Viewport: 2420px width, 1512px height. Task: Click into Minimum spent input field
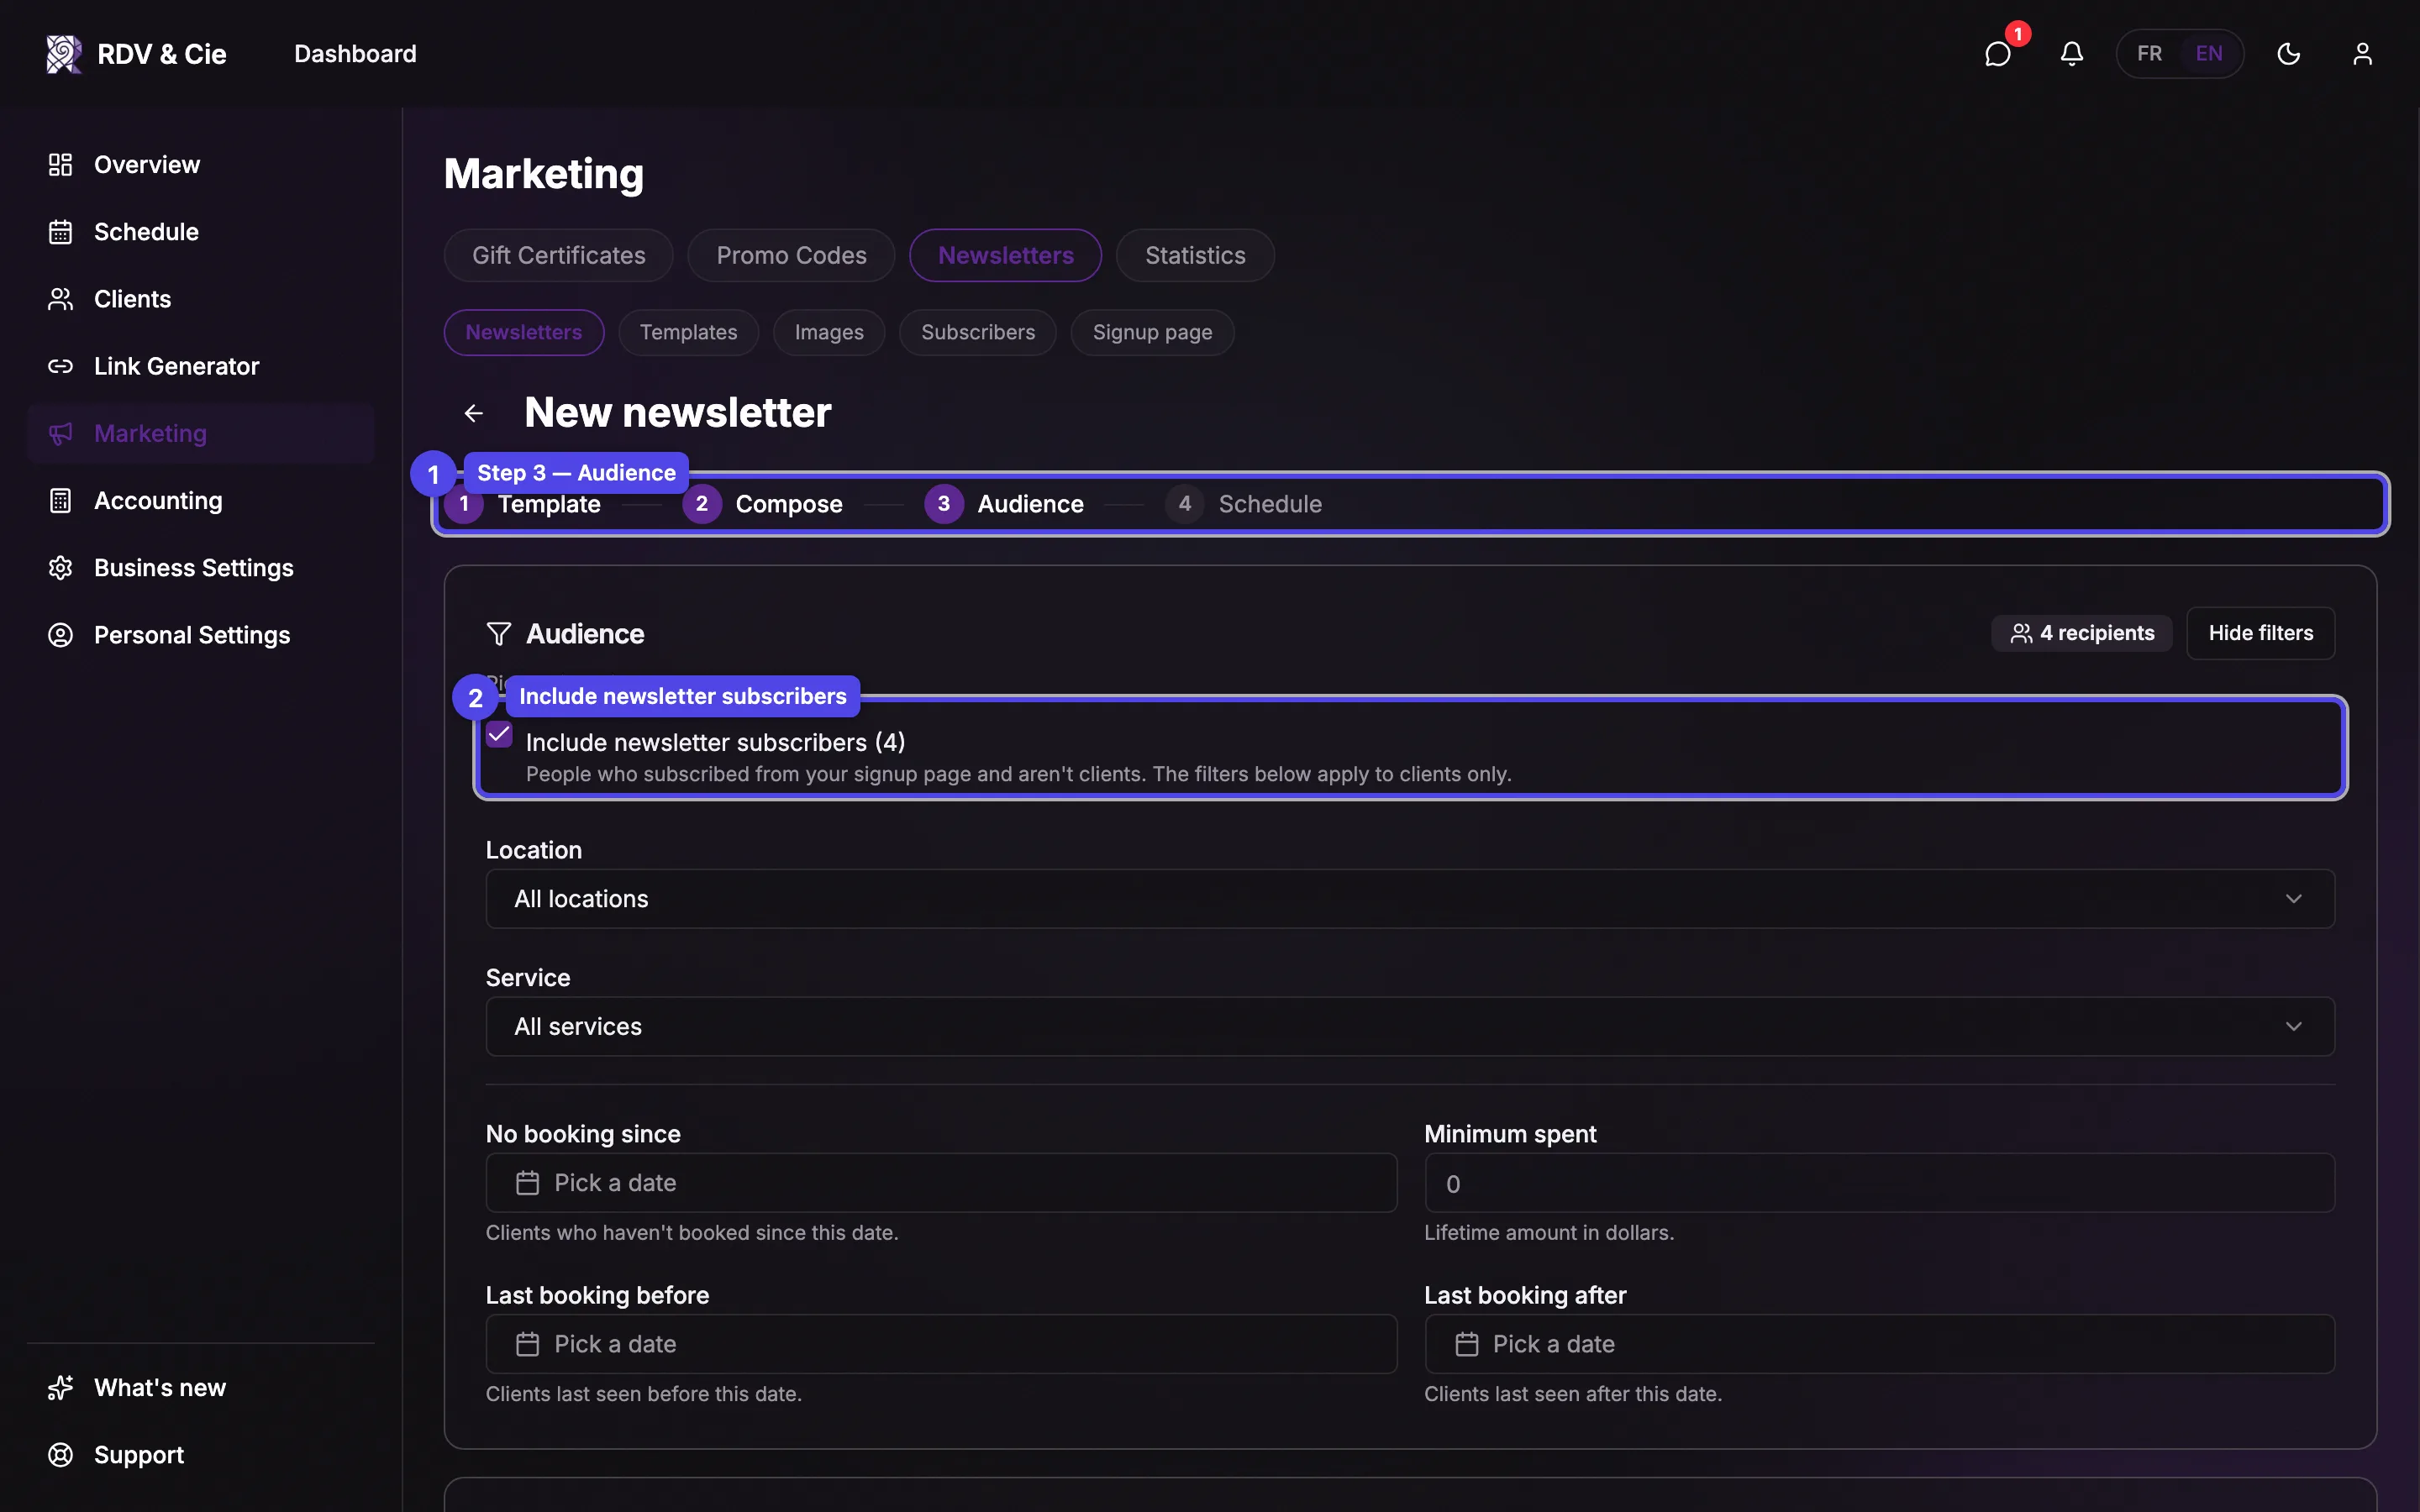pos(1879,1183)
